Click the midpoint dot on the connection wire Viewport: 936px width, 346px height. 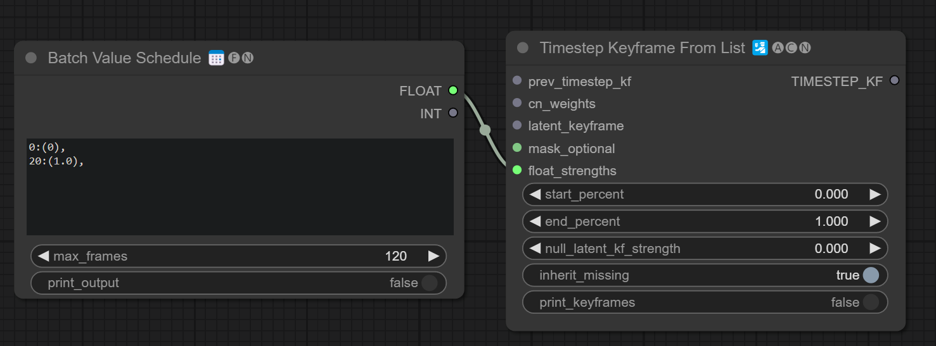485,130
